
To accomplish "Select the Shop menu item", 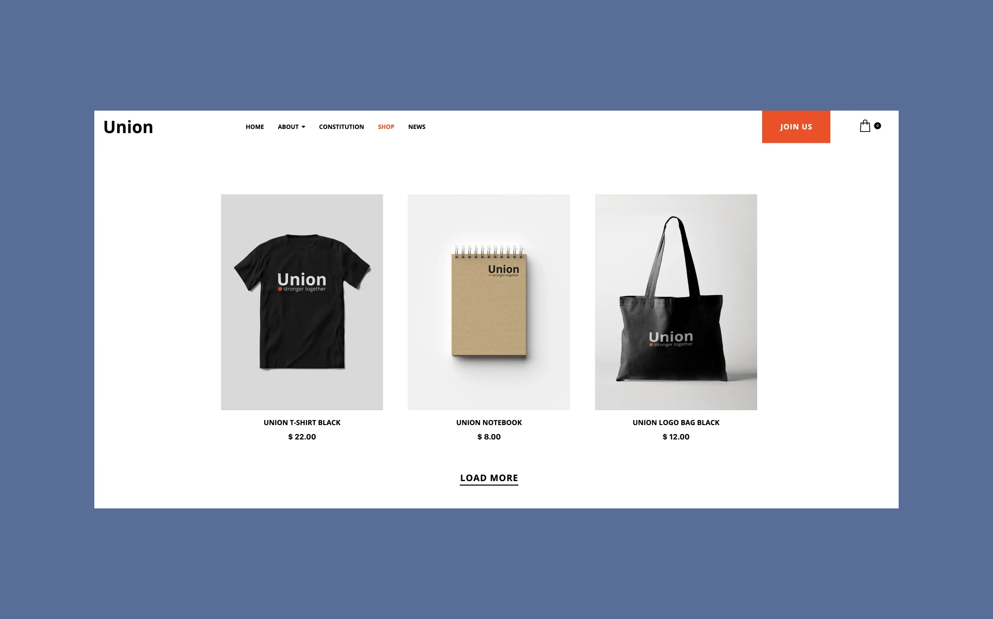I will coord(386,127).
